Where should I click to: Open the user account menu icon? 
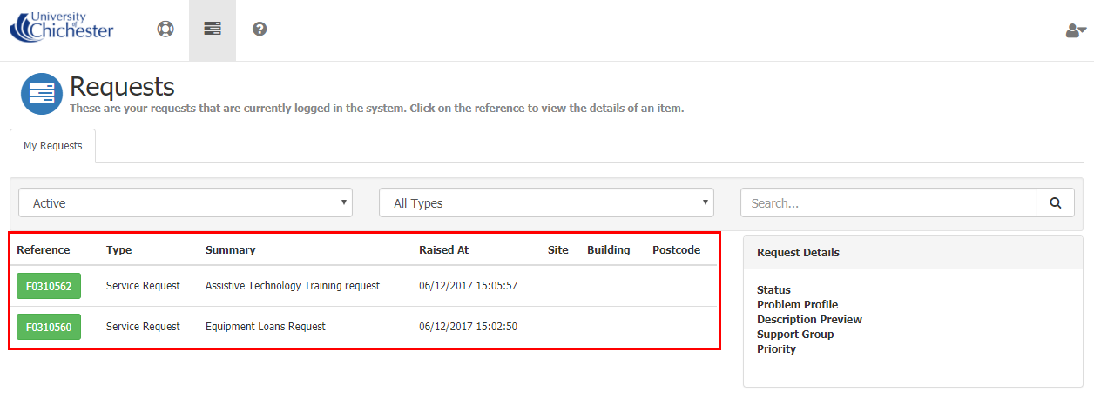coord(1075,30)
